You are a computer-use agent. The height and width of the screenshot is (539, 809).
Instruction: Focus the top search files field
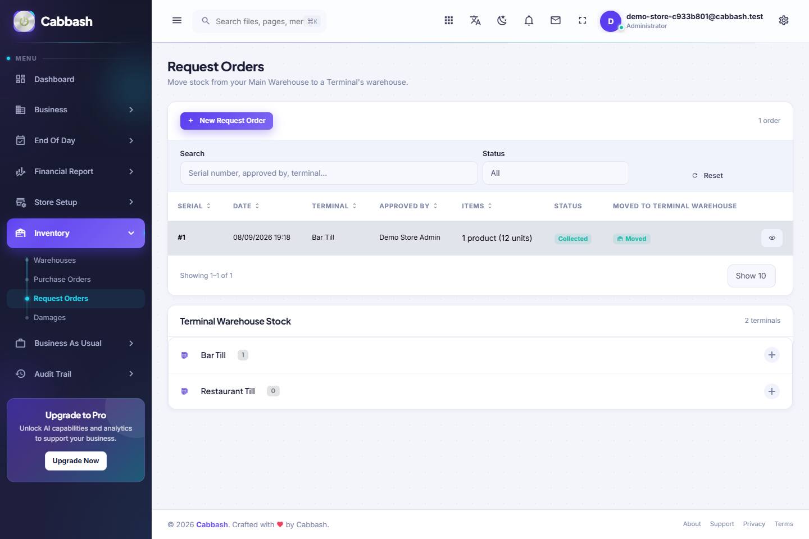click(259, 21)
